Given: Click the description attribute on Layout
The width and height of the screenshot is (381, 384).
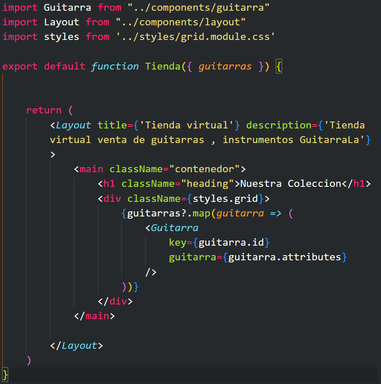Looking at the screenshot, I should coord(279,125).
